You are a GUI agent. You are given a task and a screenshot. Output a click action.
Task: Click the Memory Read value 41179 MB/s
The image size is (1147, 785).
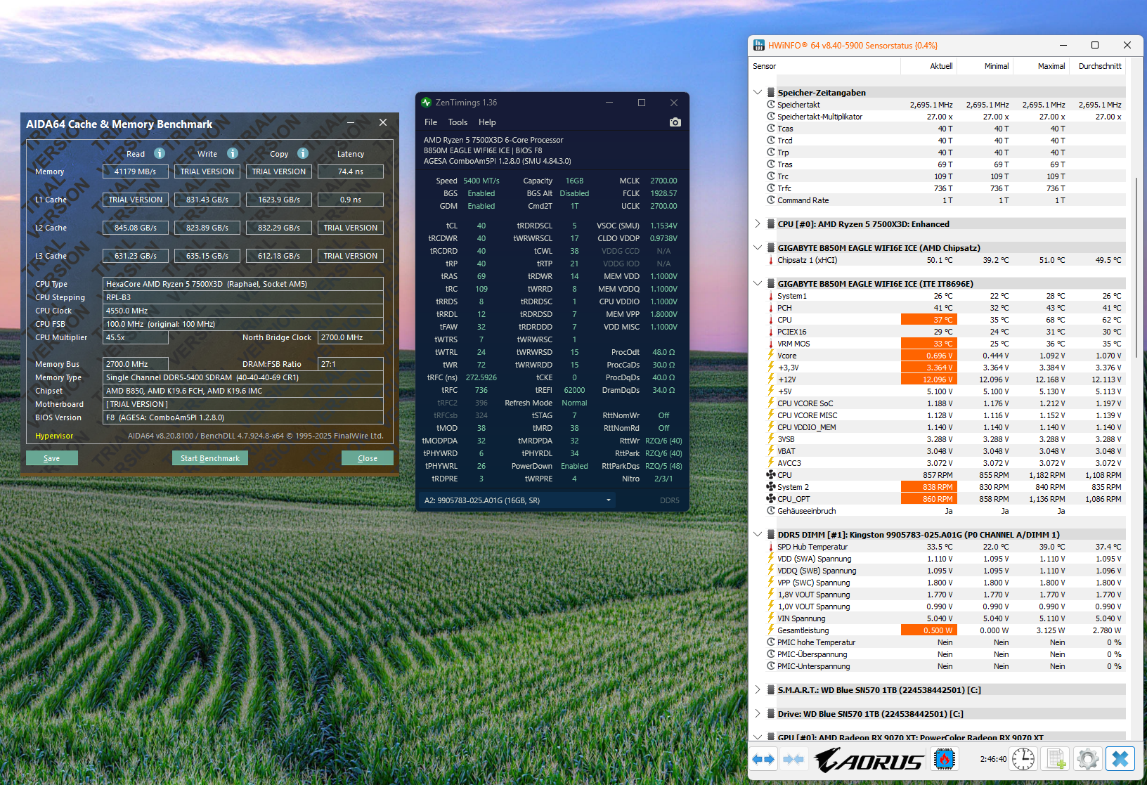(x=136, y=171)
